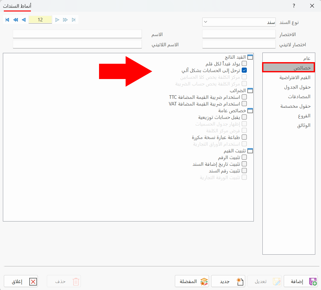Open the حقول الجدول section

point(289,87)
